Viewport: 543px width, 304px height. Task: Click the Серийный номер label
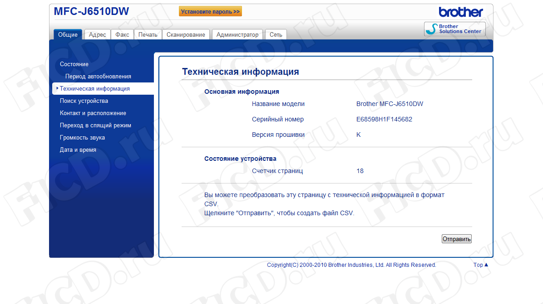(278, 119)
